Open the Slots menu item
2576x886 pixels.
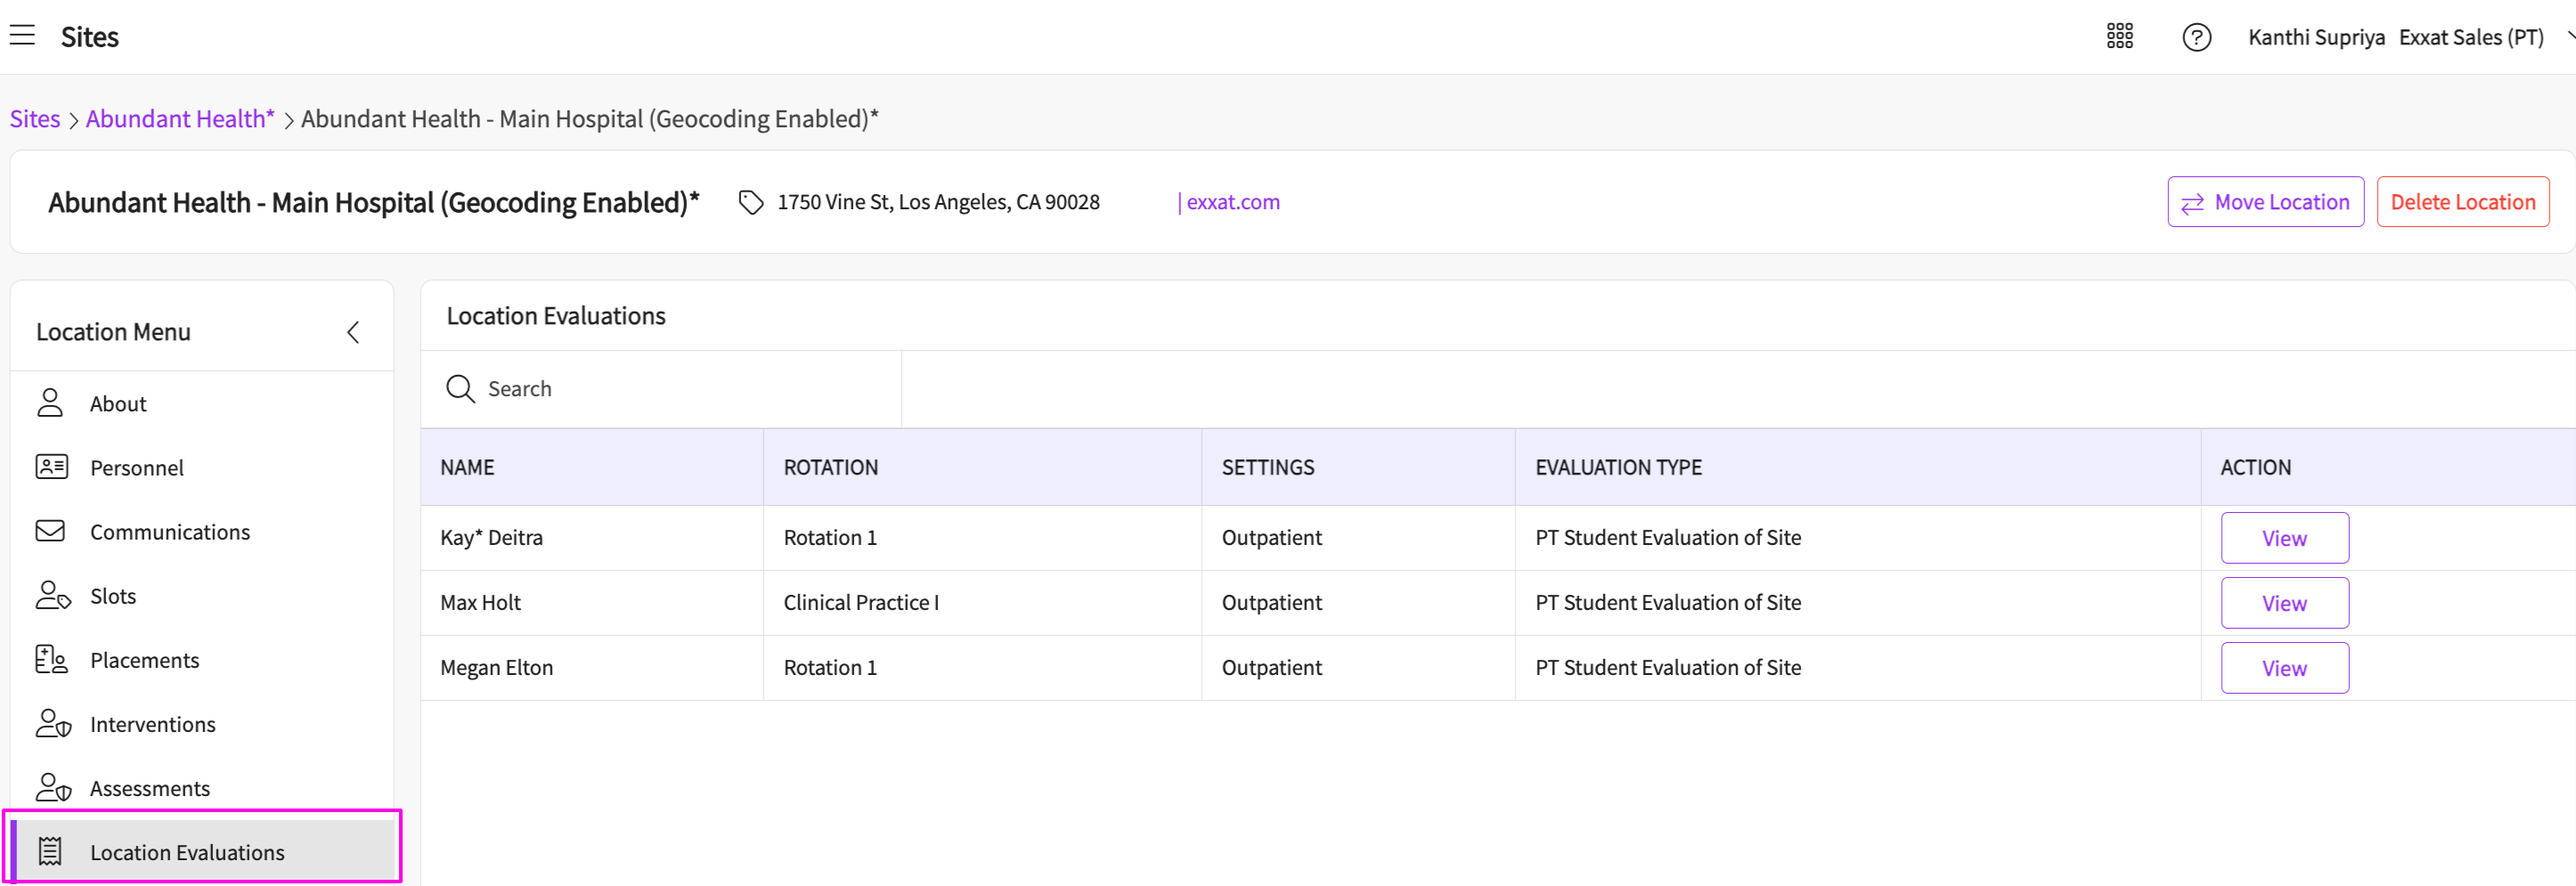pos(202,595)
